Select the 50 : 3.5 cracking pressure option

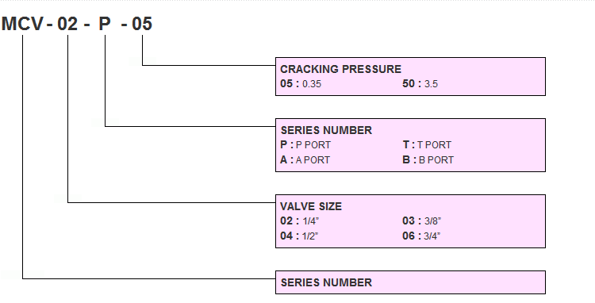420,84
